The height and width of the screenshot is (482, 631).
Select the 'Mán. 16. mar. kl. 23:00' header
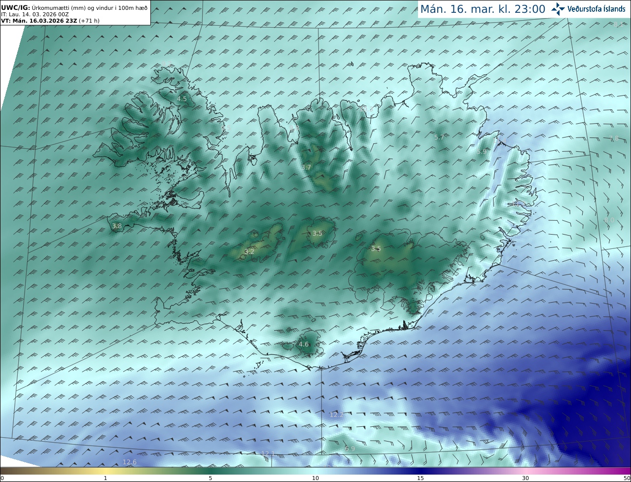coord(483,9)
